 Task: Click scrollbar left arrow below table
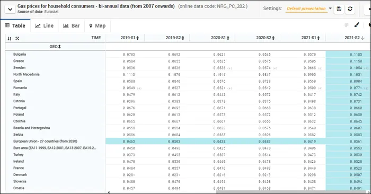(109, 192)
